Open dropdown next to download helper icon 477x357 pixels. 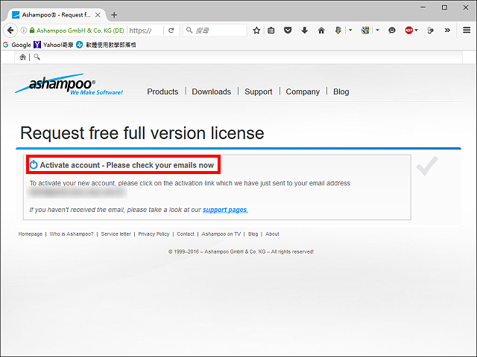click(350, 30)
